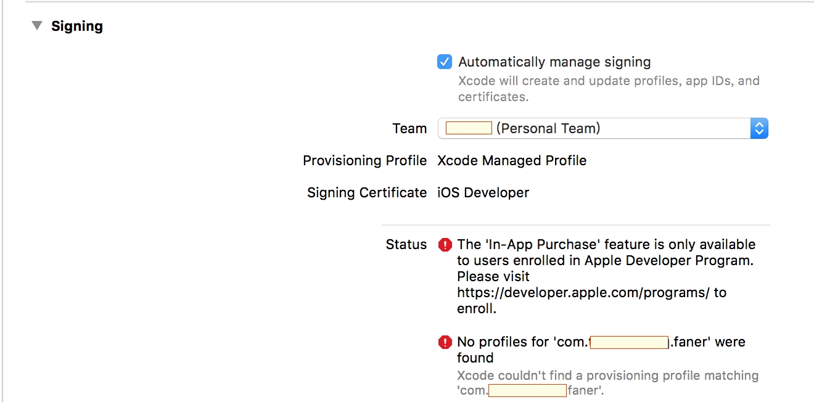
Task: Click the iOS Developer certificate value
Action: pyautogui.click(x=483, y=192)
